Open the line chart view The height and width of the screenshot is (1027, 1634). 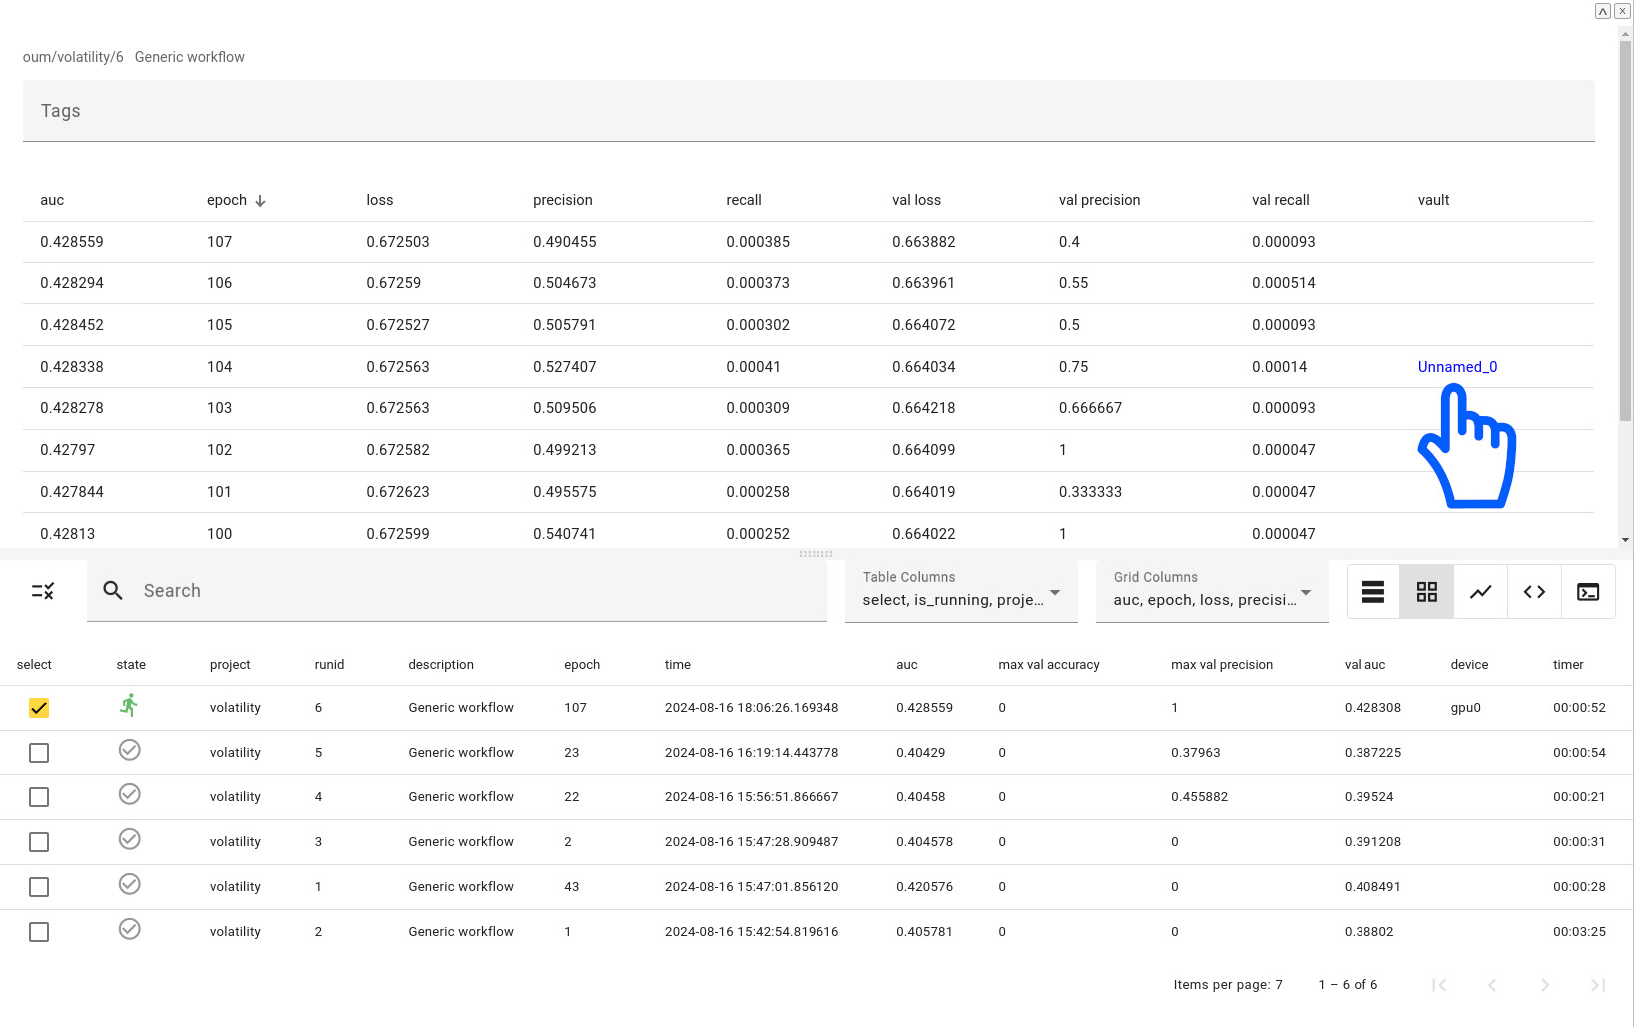pos(1481,592)
